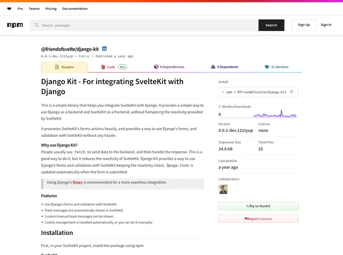Click the @friendofsvelte/django-kit package title
The height and width of the screenshot is (255, 343).
(70, 49)
